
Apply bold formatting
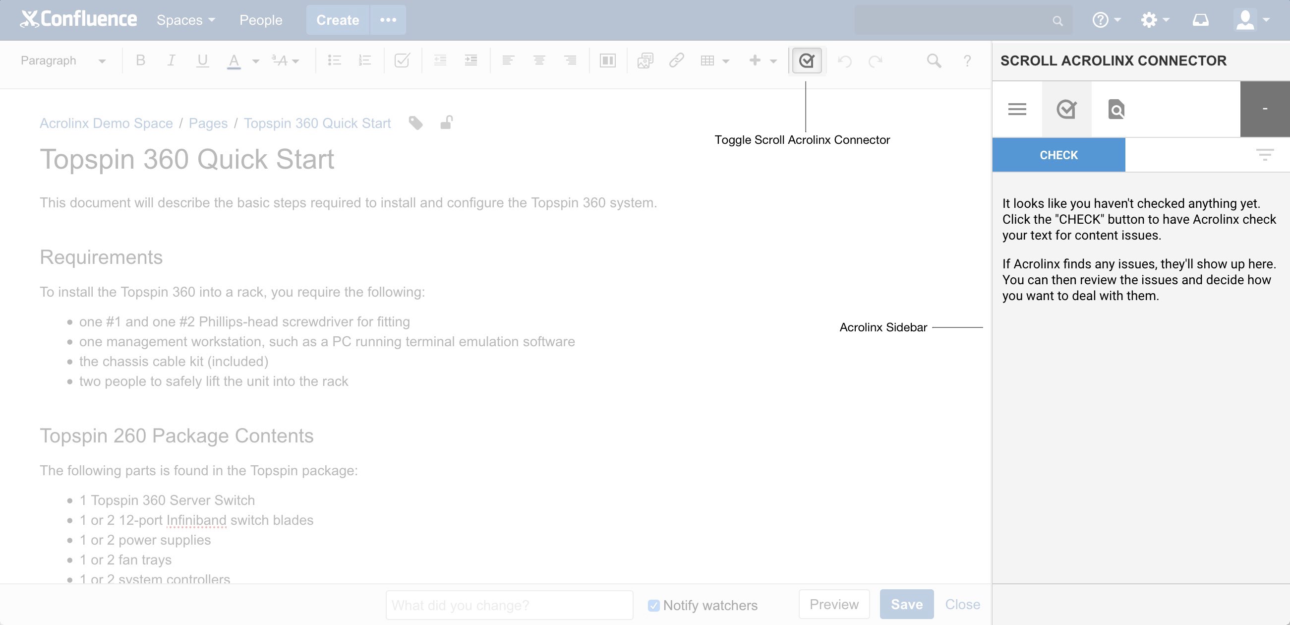(x=140, y=61)
